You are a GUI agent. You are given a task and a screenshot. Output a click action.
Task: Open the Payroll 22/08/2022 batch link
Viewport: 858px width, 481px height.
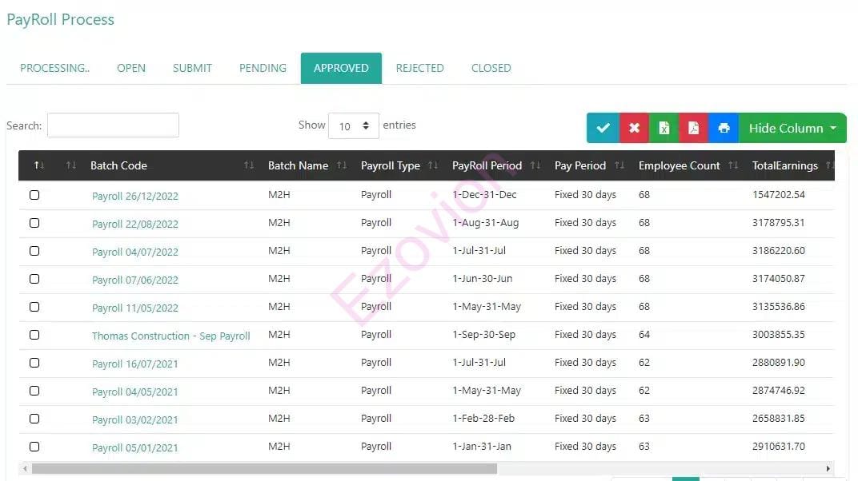135,224
